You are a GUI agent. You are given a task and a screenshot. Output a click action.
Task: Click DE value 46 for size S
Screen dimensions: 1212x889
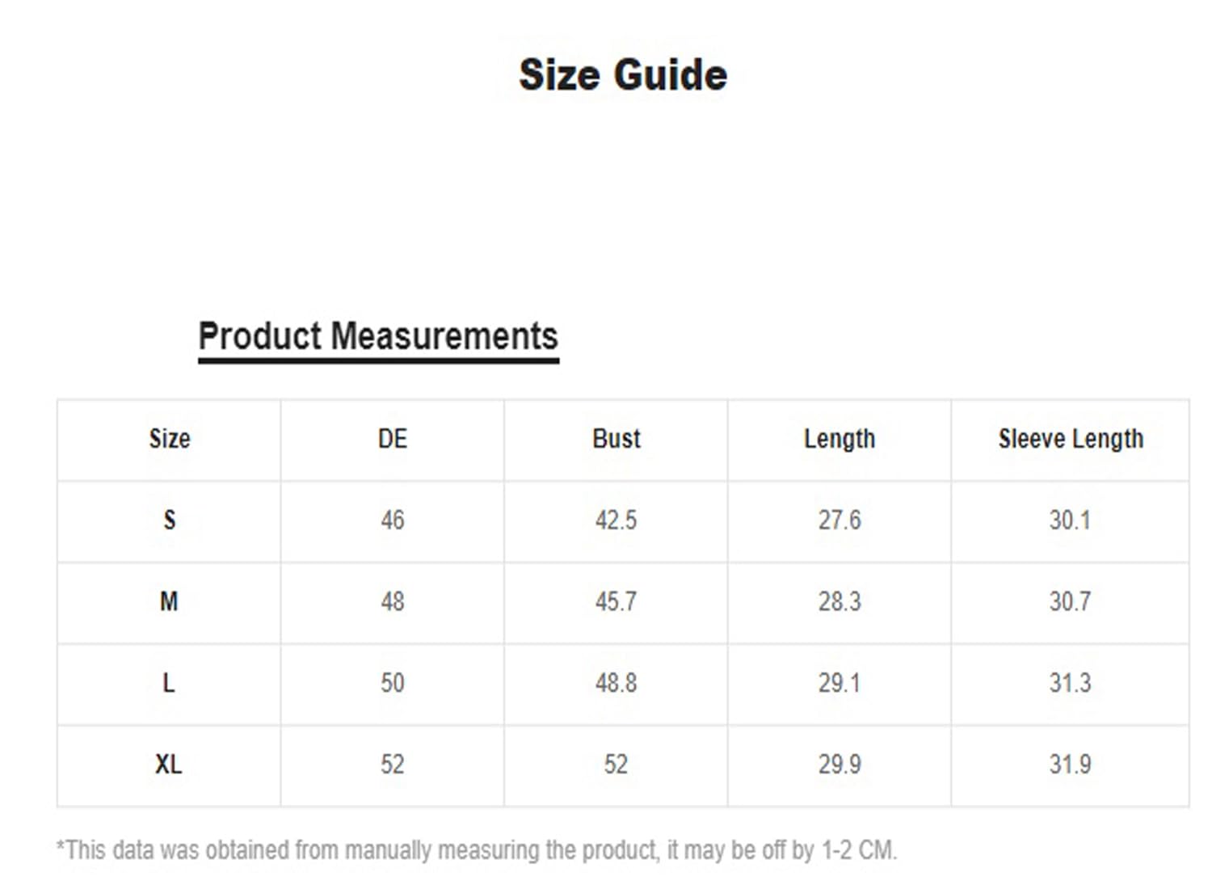(x=393, y=520)
